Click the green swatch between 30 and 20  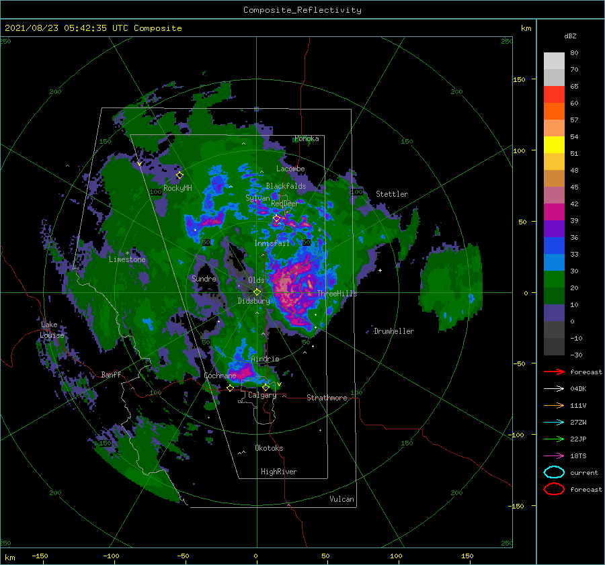(554, 279)
